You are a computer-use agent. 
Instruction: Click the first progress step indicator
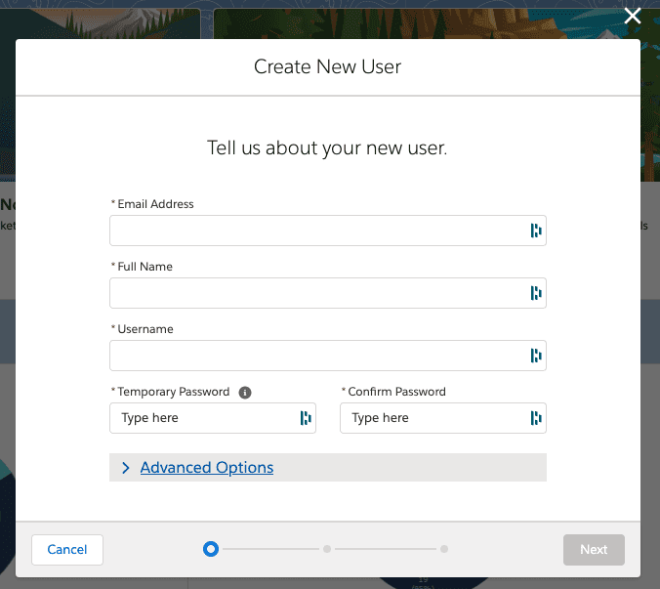coord(210,549)
